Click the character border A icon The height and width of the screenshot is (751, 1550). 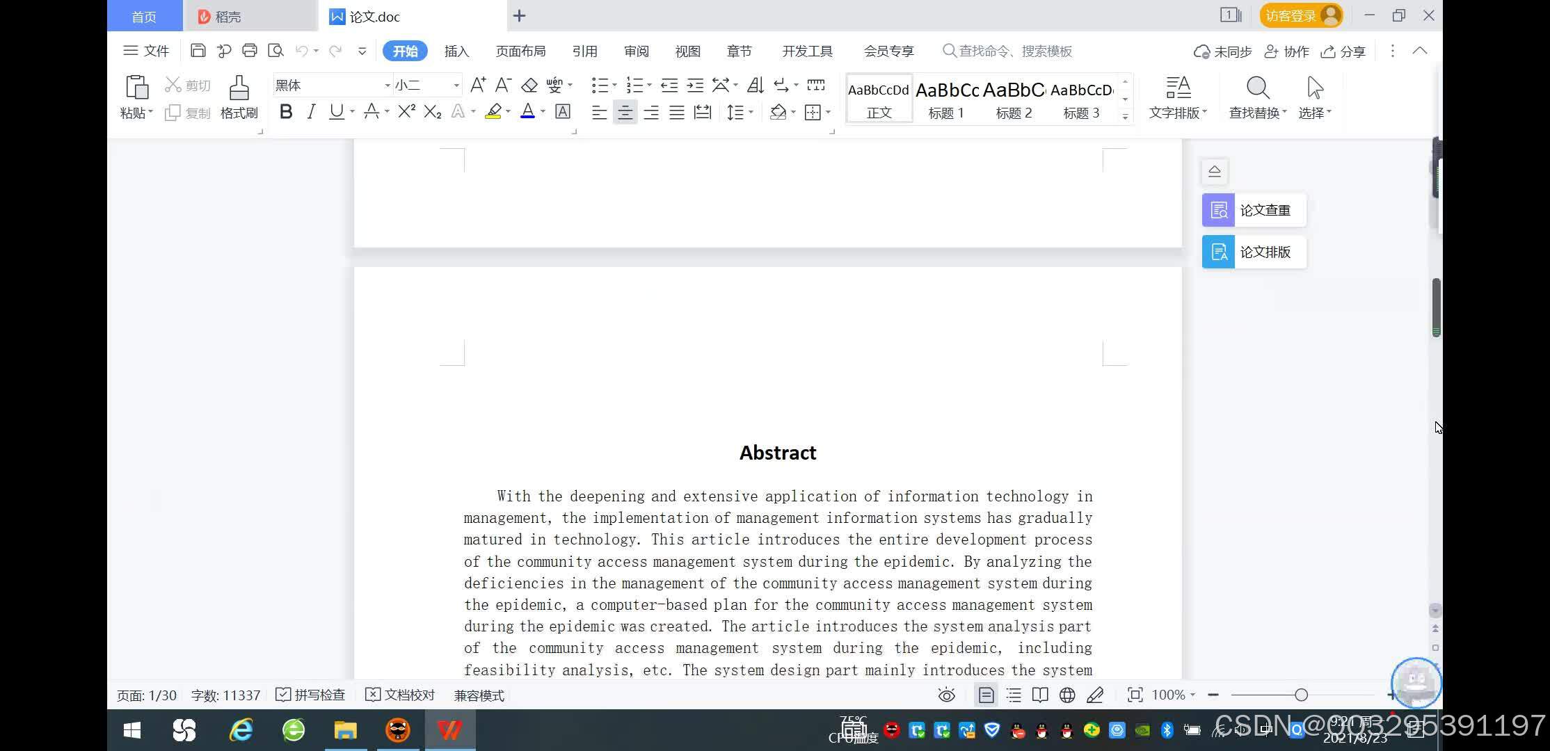pos(563,111)
